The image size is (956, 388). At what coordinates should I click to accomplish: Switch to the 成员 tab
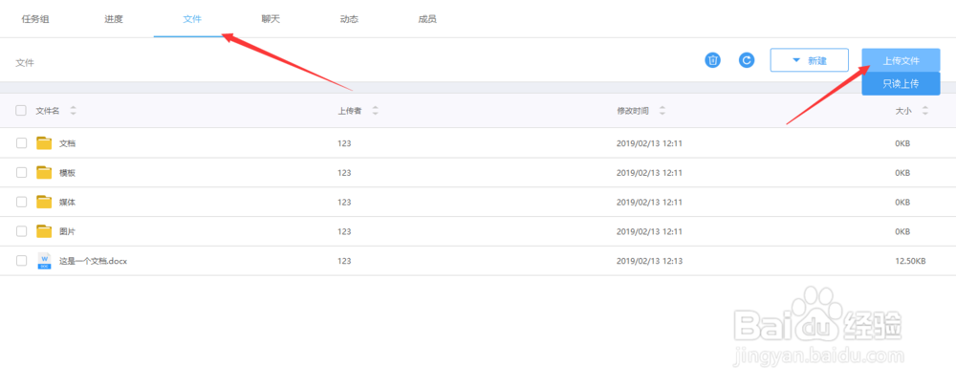pyautogui.click(x=426, y=19)
